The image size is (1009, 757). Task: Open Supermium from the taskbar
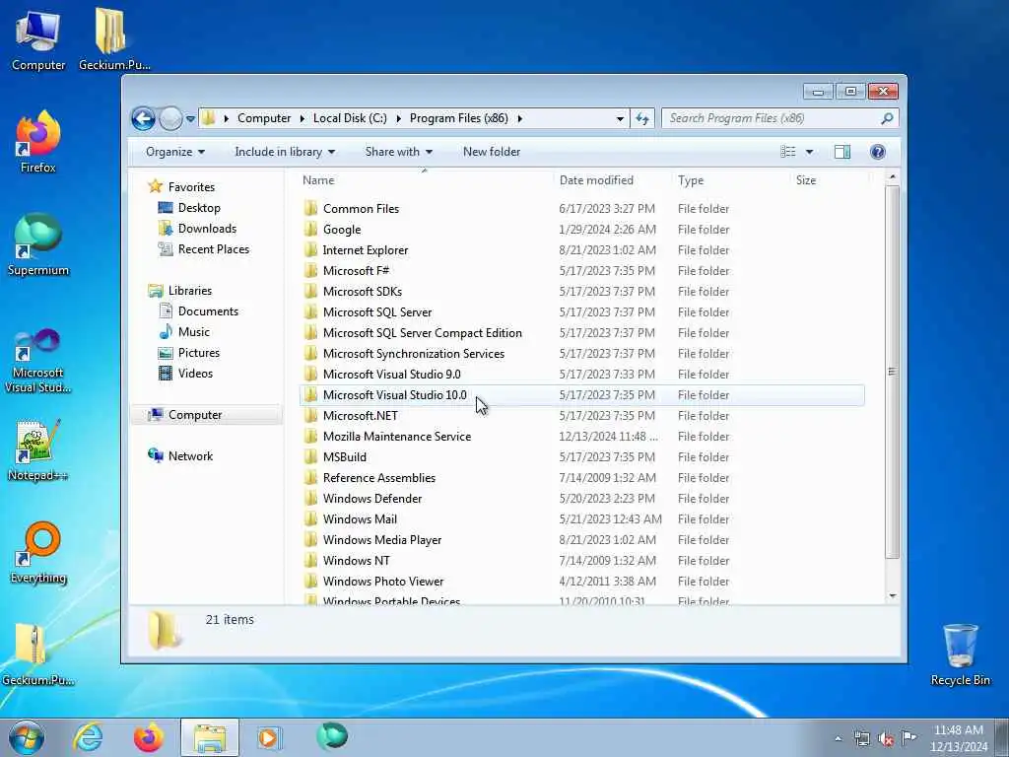[x=331, y=737]
